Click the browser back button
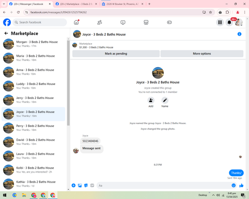The width and height of the screenshot is (249, 199). [x=4, y=12]
